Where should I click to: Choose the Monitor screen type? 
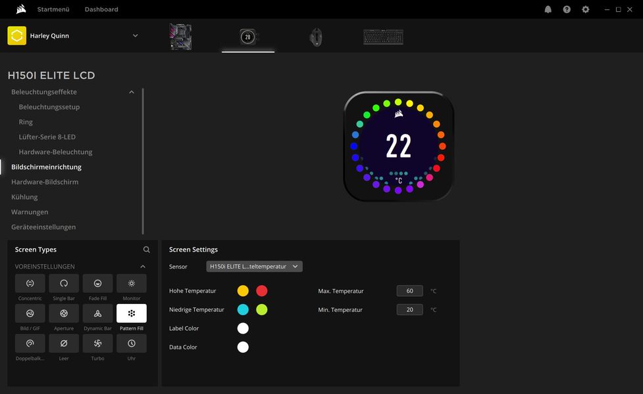tap(132, 283)
